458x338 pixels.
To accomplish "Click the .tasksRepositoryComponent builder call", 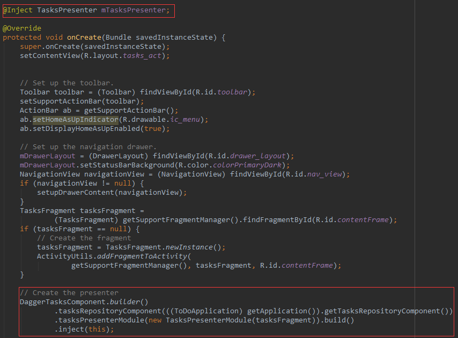I will (x=253, y=311).
